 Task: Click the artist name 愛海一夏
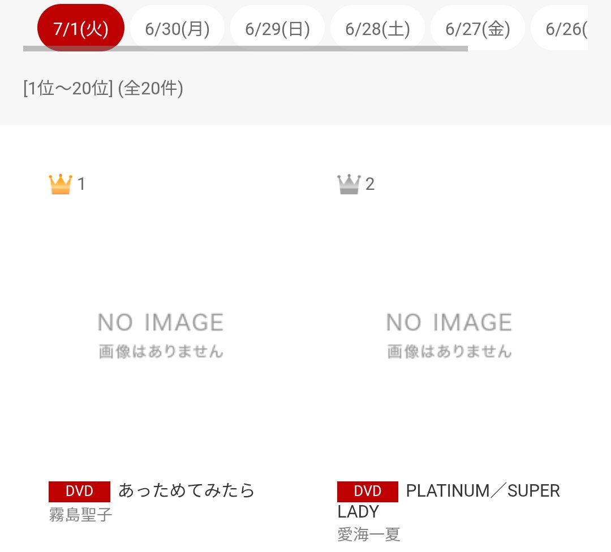(369, 534)
